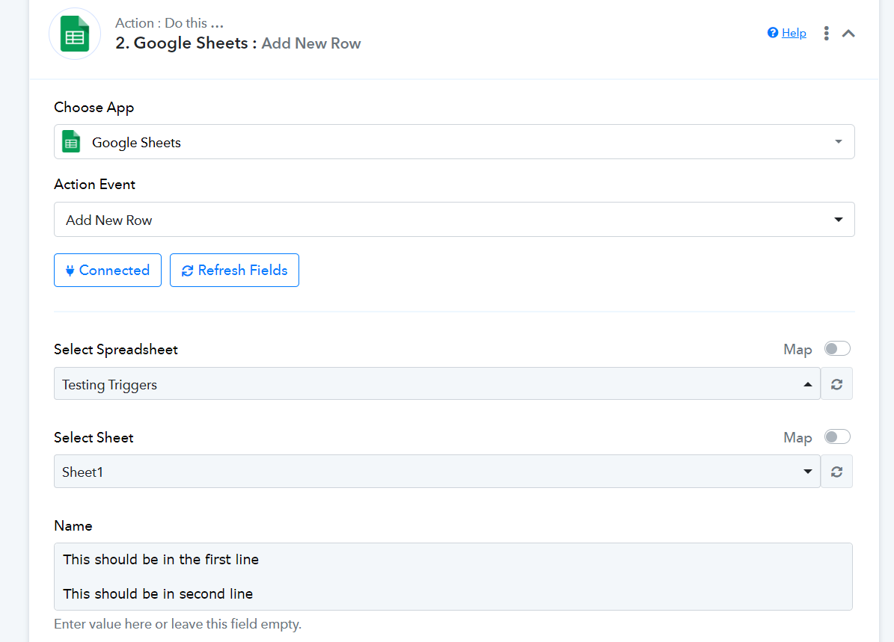The image size is (894, 642).
Task: Click the Connected button
Action: [x=108, y=270]
